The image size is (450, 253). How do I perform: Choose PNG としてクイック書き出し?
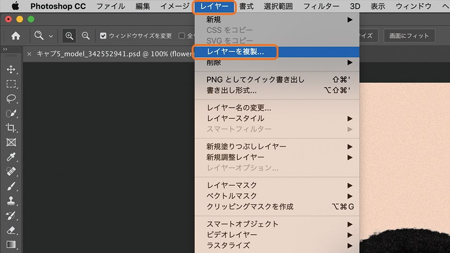[277, 80]
